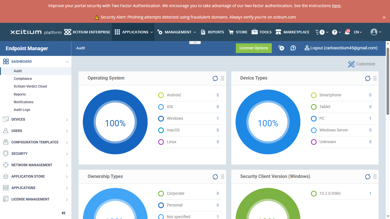Click the Android legend circle
390x219 pixels.
(161, 95)
